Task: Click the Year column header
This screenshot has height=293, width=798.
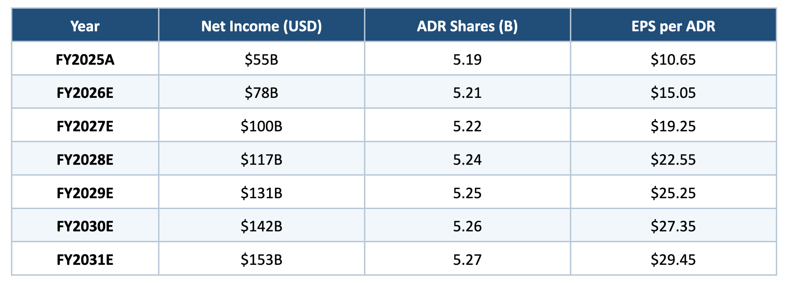Action: (x=85, y=26)
